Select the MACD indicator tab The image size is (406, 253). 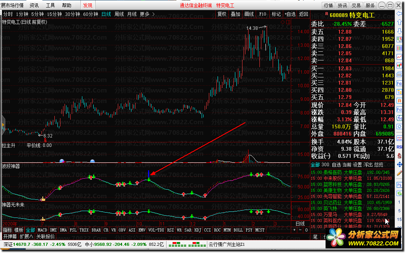[x=42, y=230]
